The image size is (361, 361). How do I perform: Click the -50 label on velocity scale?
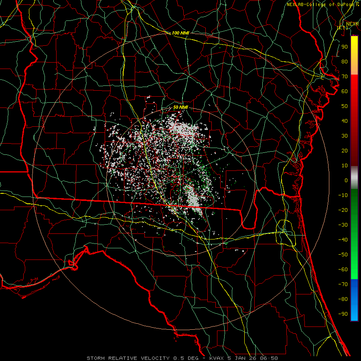pyautogui.click(x=343, y=255)
